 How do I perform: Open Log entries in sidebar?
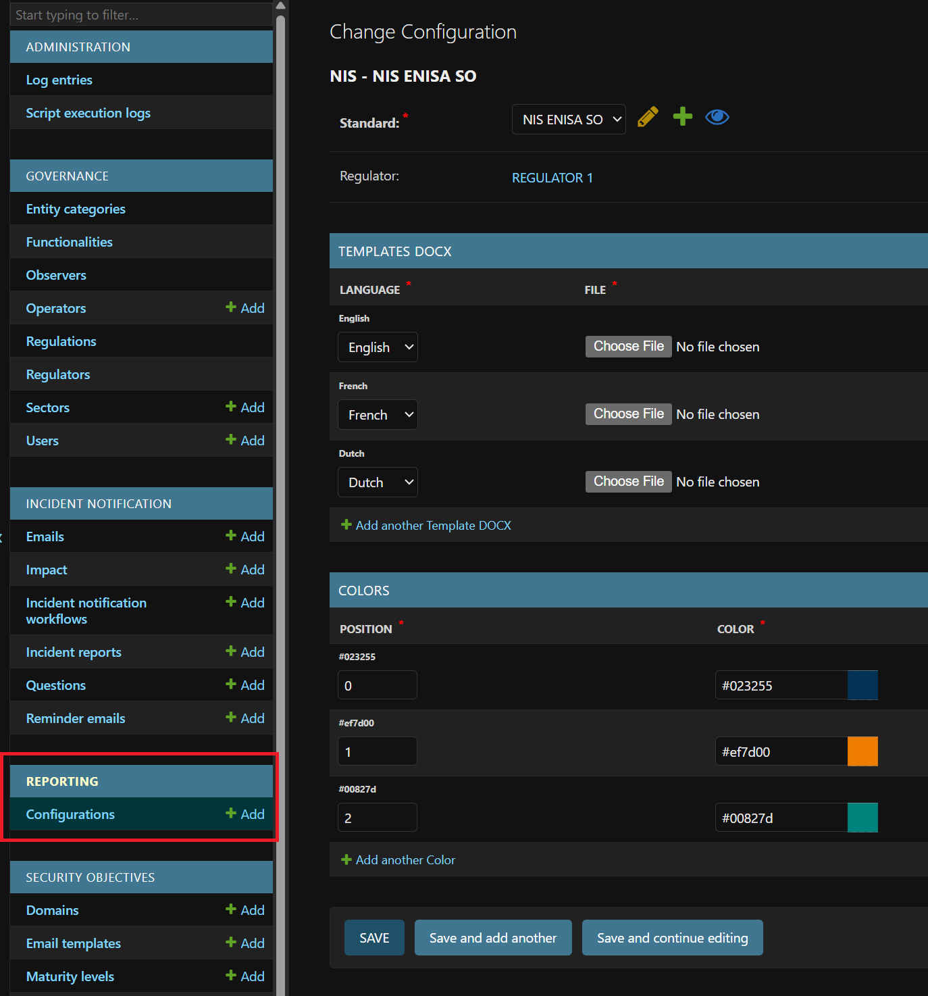coord(59,80)
